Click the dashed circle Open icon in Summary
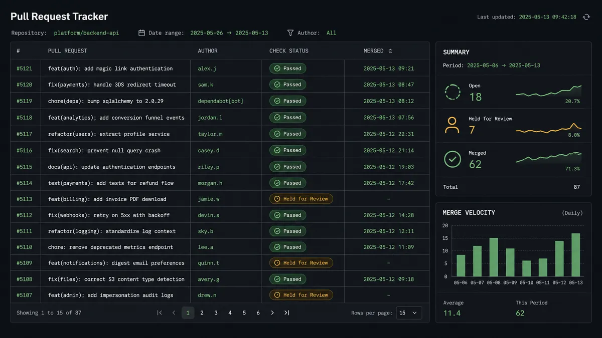 click(453, 93)
